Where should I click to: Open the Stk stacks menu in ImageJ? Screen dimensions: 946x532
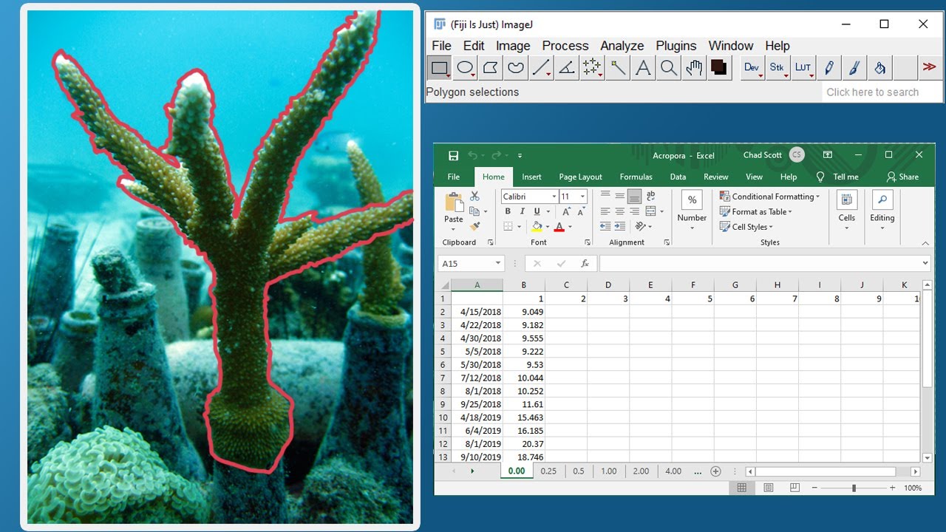(x=777, y=68)
